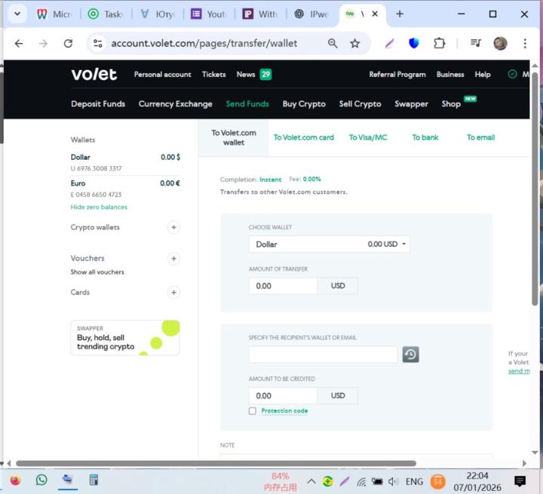Open Calculator from the taskbar

(x=94, y=480)
